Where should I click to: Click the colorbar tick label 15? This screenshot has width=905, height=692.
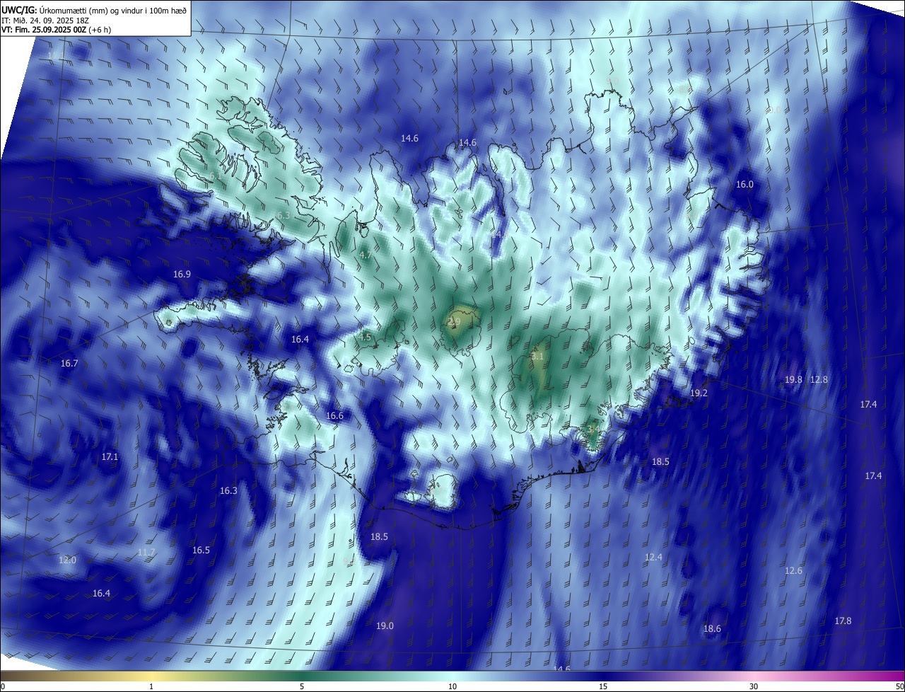[x=603, y=686]
